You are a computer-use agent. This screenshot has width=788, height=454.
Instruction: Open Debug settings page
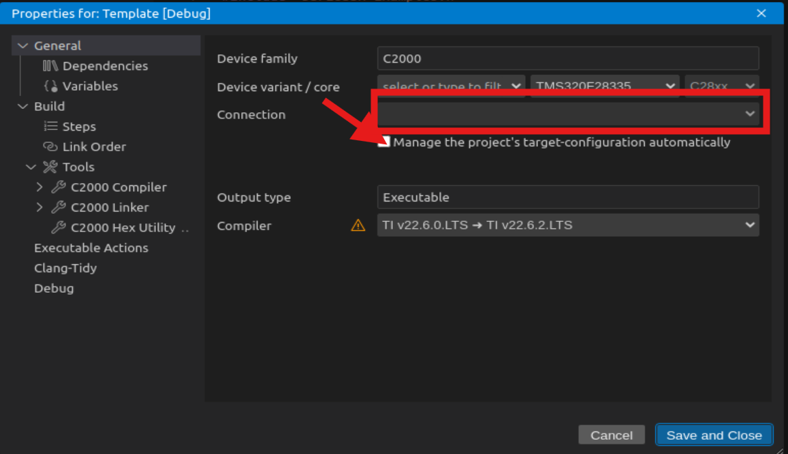[x=54, y=289]
